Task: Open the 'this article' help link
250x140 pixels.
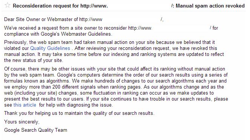Action: pyautogui.click(x=25, y=105)
